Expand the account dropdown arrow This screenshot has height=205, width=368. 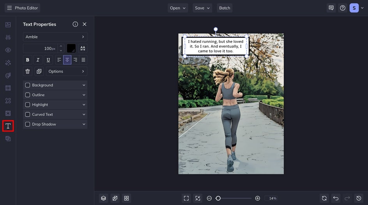pos(362,8)
